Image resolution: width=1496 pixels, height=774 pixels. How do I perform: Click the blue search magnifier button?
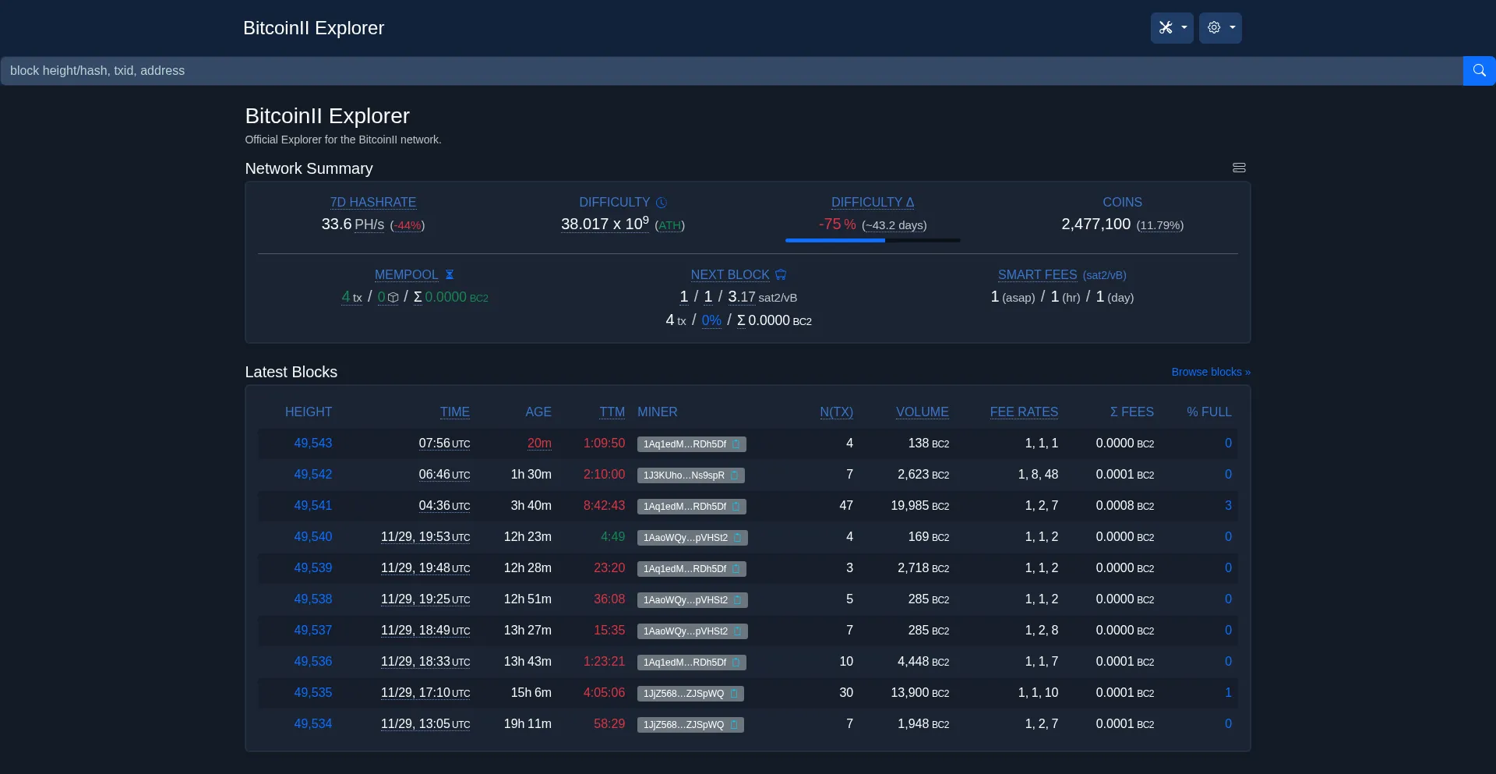point(1479,71)
